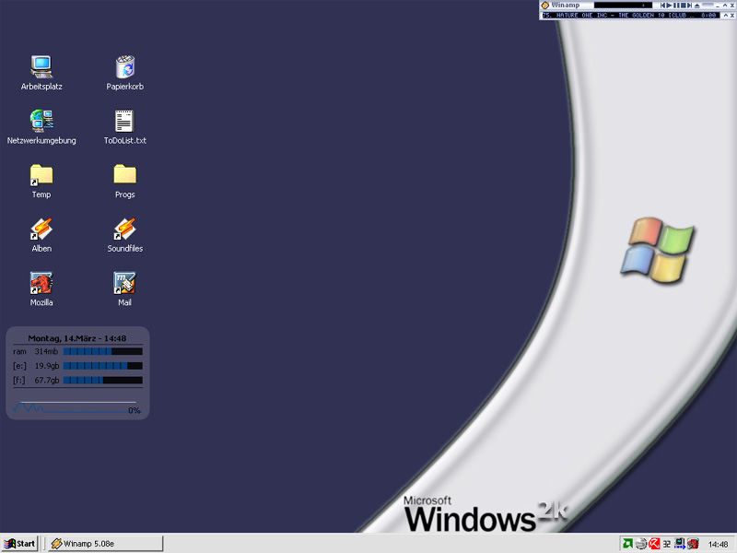Image resolution: width=737 pixels, height=553 pixels.
Task: Click the playlist track time 0:00
Action: 708,15
